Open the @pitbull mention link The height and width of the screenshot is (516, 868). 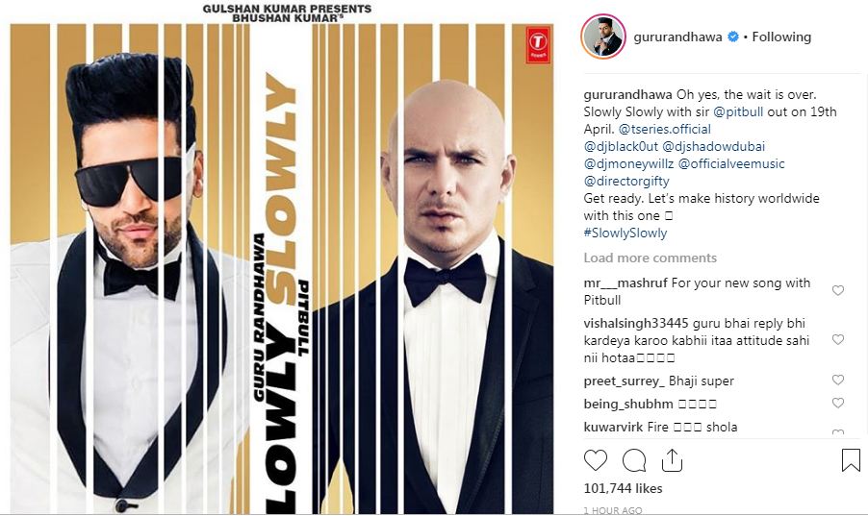point(738,111)
